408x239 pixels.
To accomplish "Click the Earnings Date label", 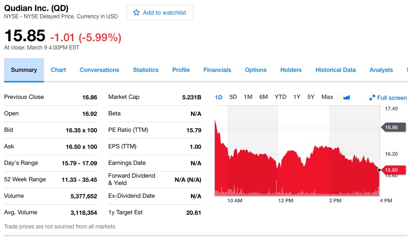I will pos(127,163).
